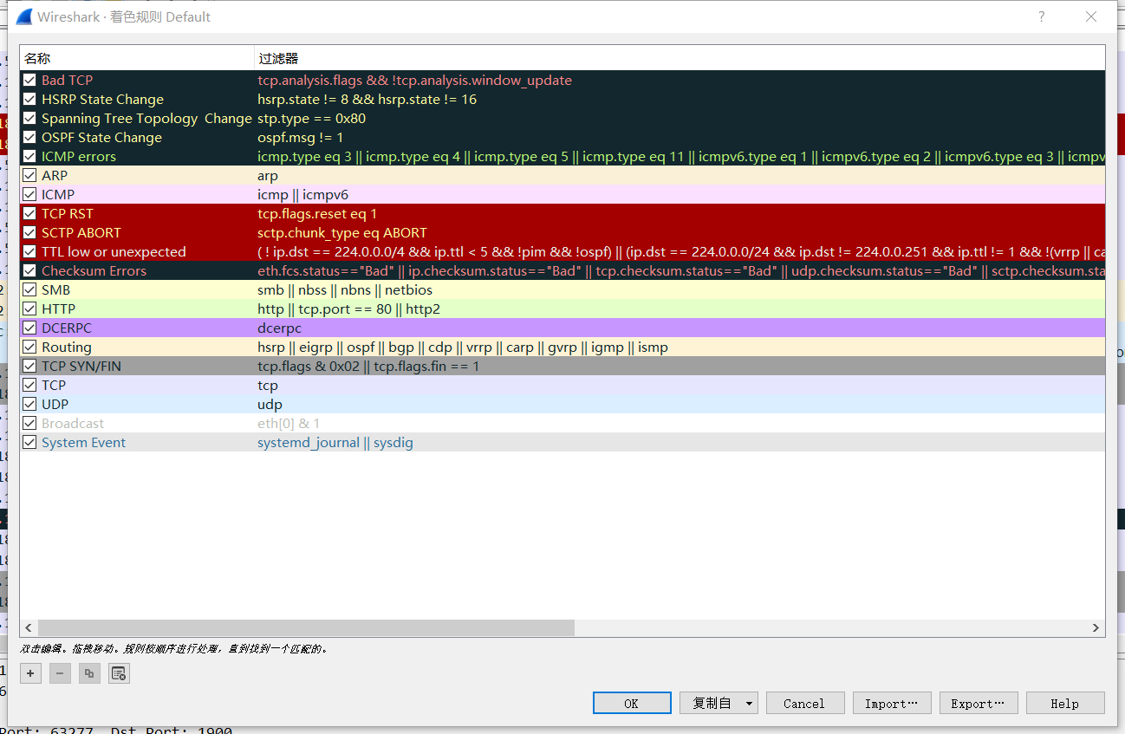Open the 复制自 dropdown button
Viewport: 1125px width, 734px height.
pos(719,703)
